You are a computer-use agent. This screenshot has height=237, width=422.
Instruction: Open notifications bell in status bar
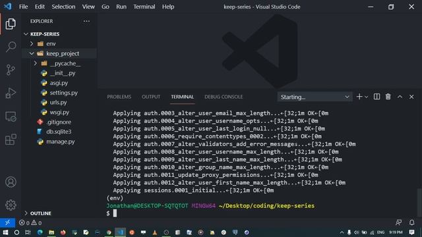411,223
